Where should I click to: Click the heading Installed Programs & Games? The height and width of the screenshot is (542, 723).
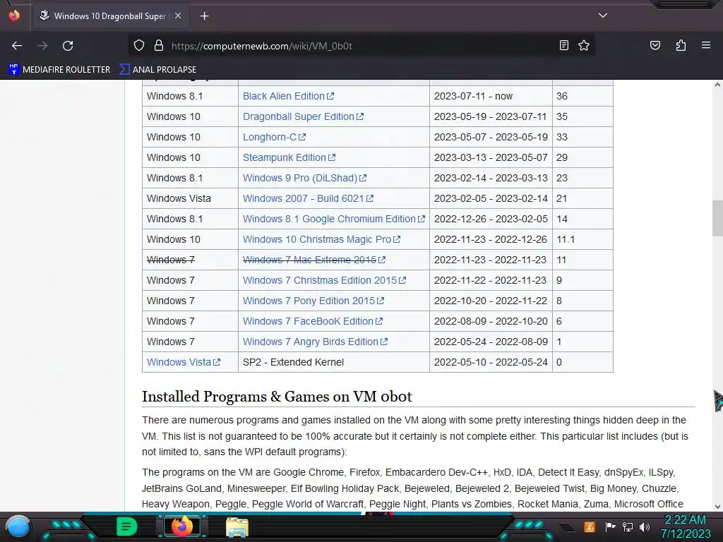(x=277, y=397)
